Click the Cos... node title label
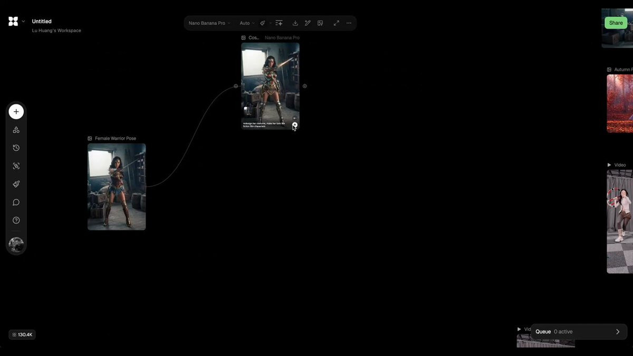633x356 pixels. (254, 38)
